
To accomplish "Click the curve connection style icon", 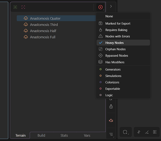I will [x=147, y=132].
